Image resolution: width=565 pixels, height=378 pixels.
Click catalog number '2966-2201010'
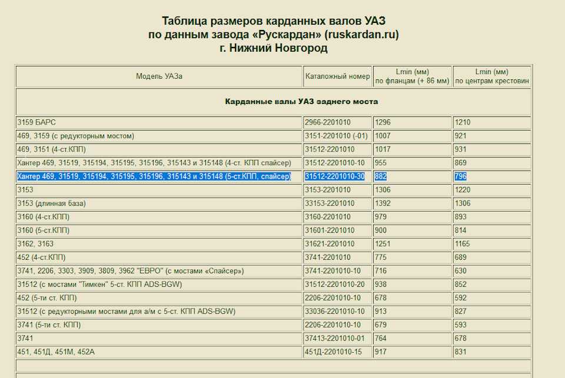(328, 122)
